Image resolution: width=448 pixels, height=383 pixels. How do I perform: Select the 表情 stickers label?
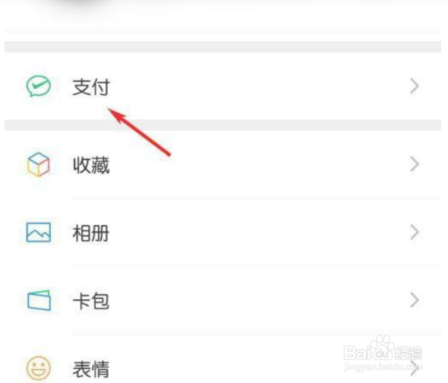[x=91, y=369]
